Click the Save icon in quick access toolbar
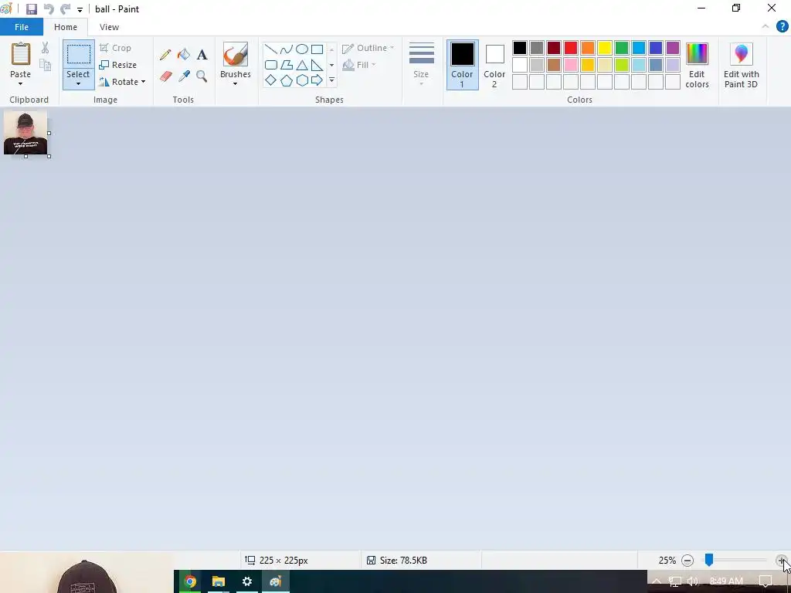The width and height of the screenshot is (791, 593). point(31,9)
